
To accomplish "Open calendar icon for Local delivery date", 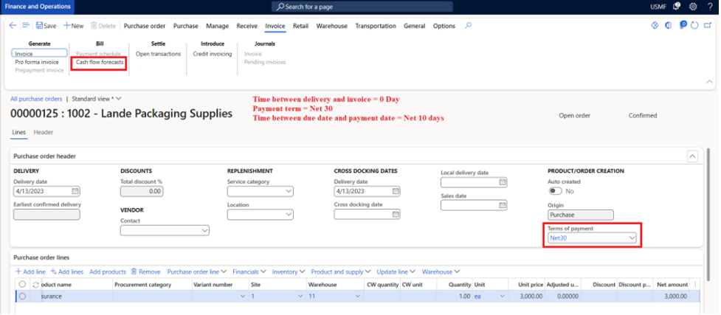I will click(503, 182).
